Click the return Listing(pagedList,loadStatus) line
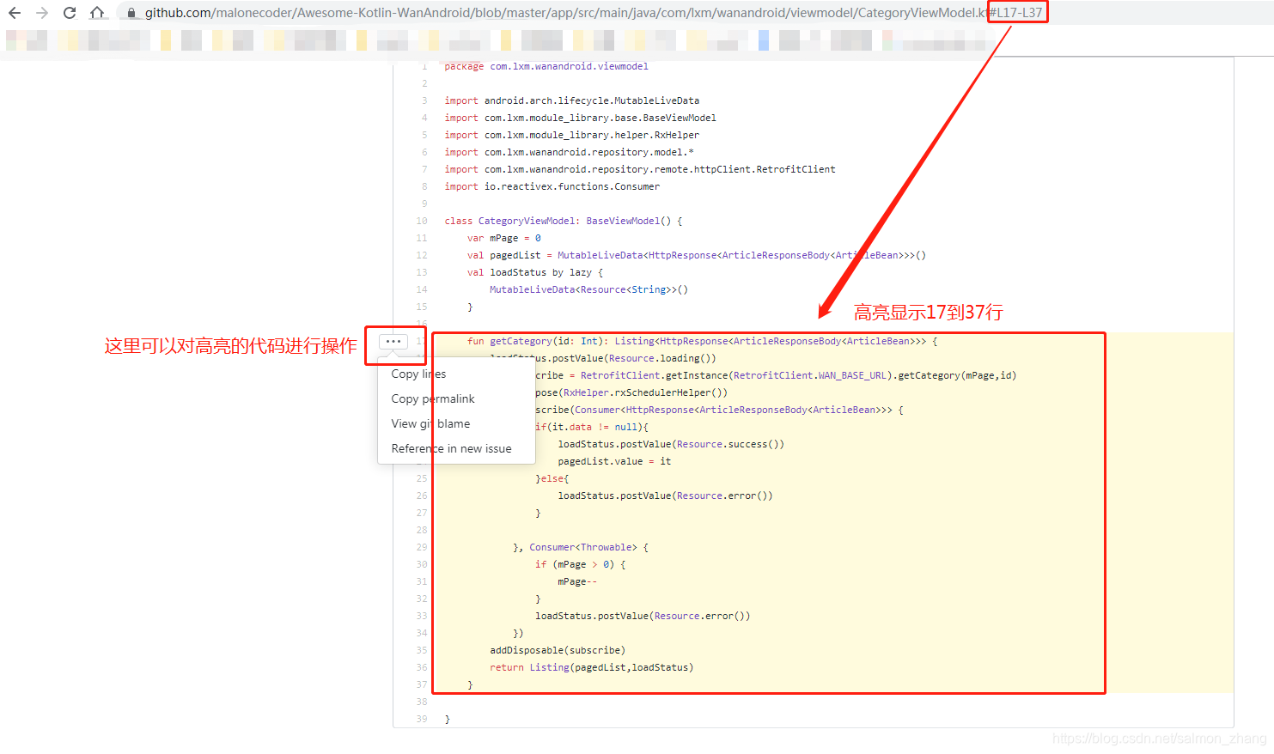Viewport: 1274px width, 754px height. [x=592, y=667]
